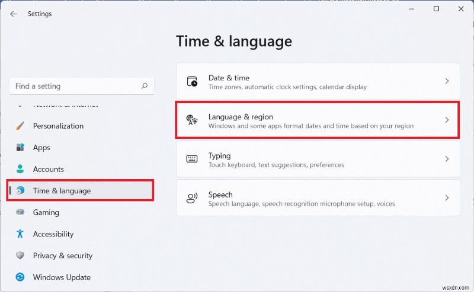Click the back arrow in Settings header
This screenshot has width=474, height=292.
coord(13,14)
